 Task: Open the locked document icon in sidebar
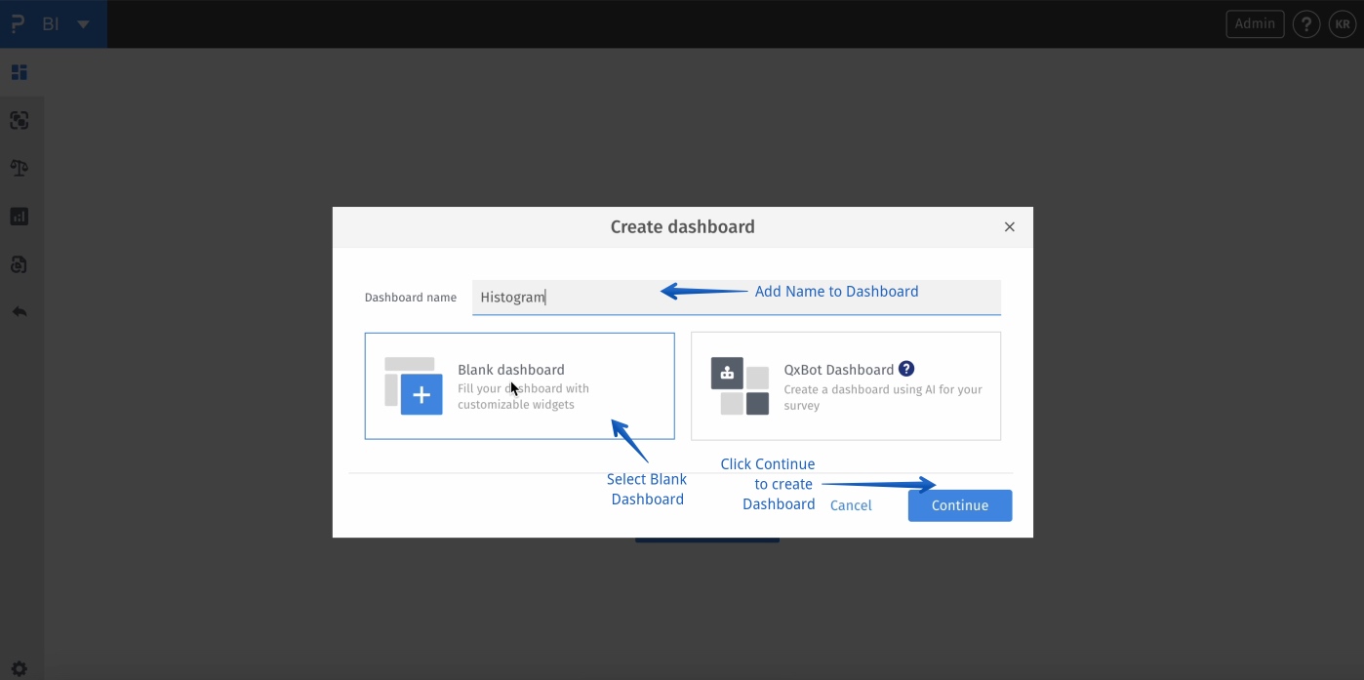19,263
